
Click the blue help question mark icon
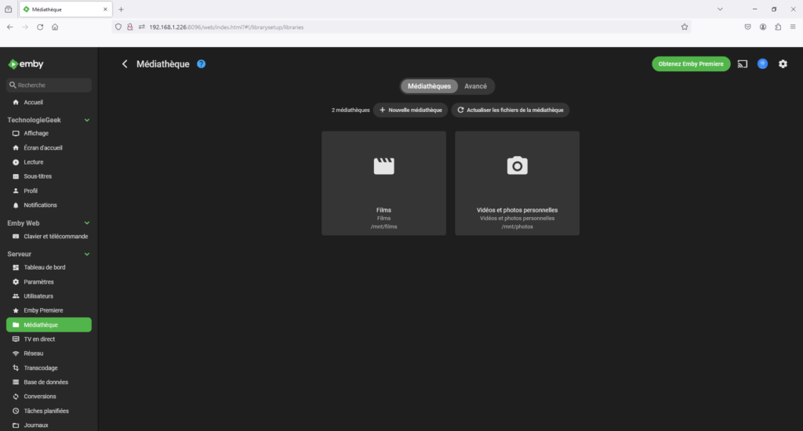[x=202, y=63]
